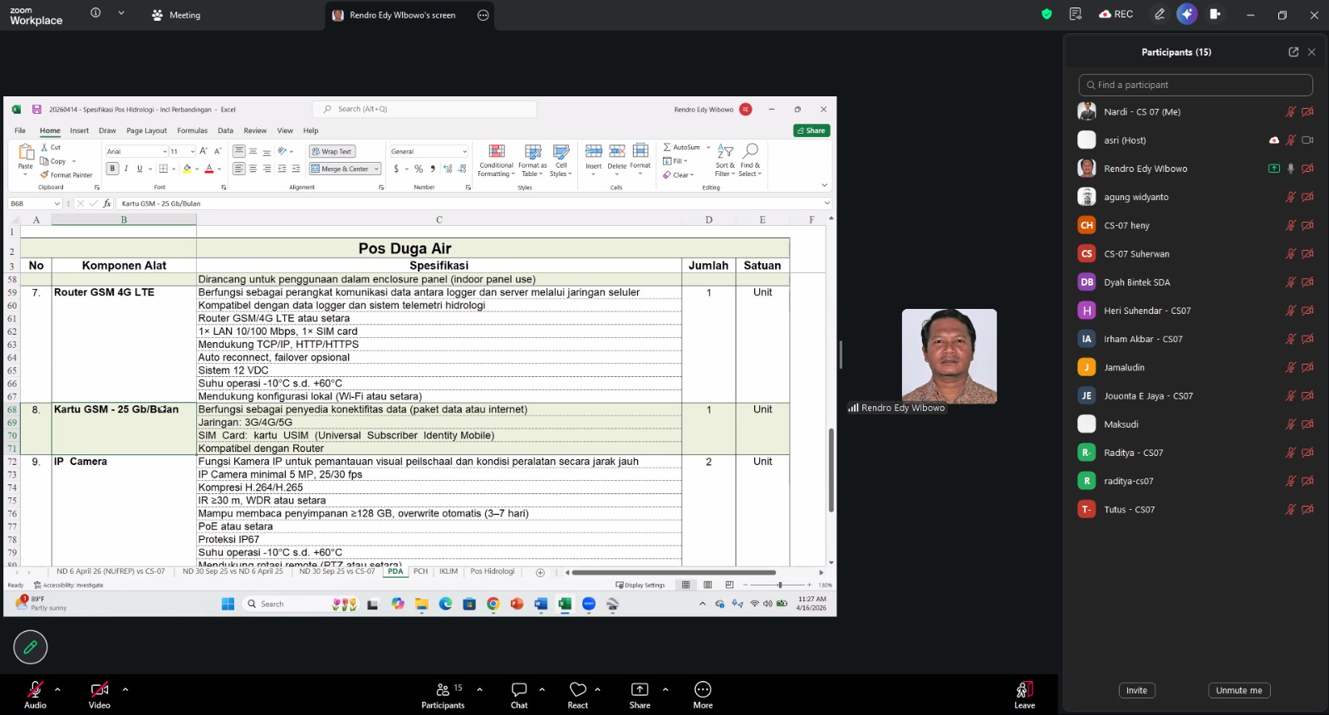Open Excel Page Layout tab
This screenshot has height=715, width=1329.
coord(146,130)
